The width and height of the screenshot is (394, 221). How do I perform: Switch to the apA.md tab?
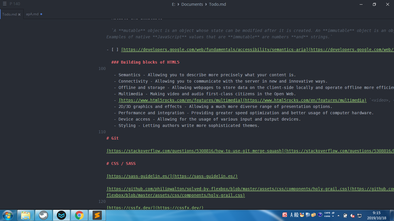point(32,14)
